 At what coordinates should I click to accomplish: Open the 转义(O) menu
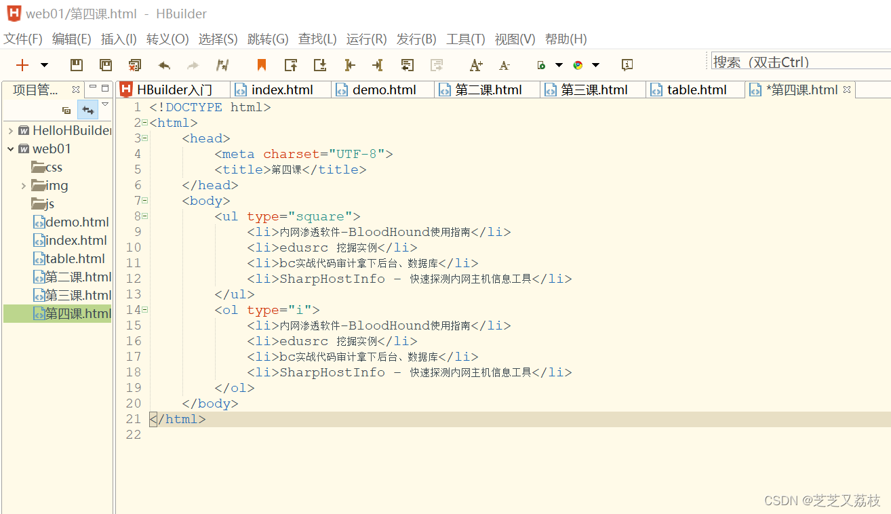(x=167, y=39)
